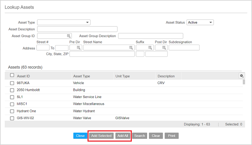Image resolution: width=252 pixels, height=145 pixels.
Task: Toggle the select-all checkbox in grid header
Action: pyautogui.click(x=12, y=76)
